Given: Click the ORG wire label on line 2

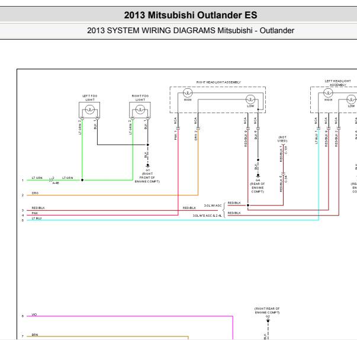Looking at the screenshot, I should pos(35,193).
